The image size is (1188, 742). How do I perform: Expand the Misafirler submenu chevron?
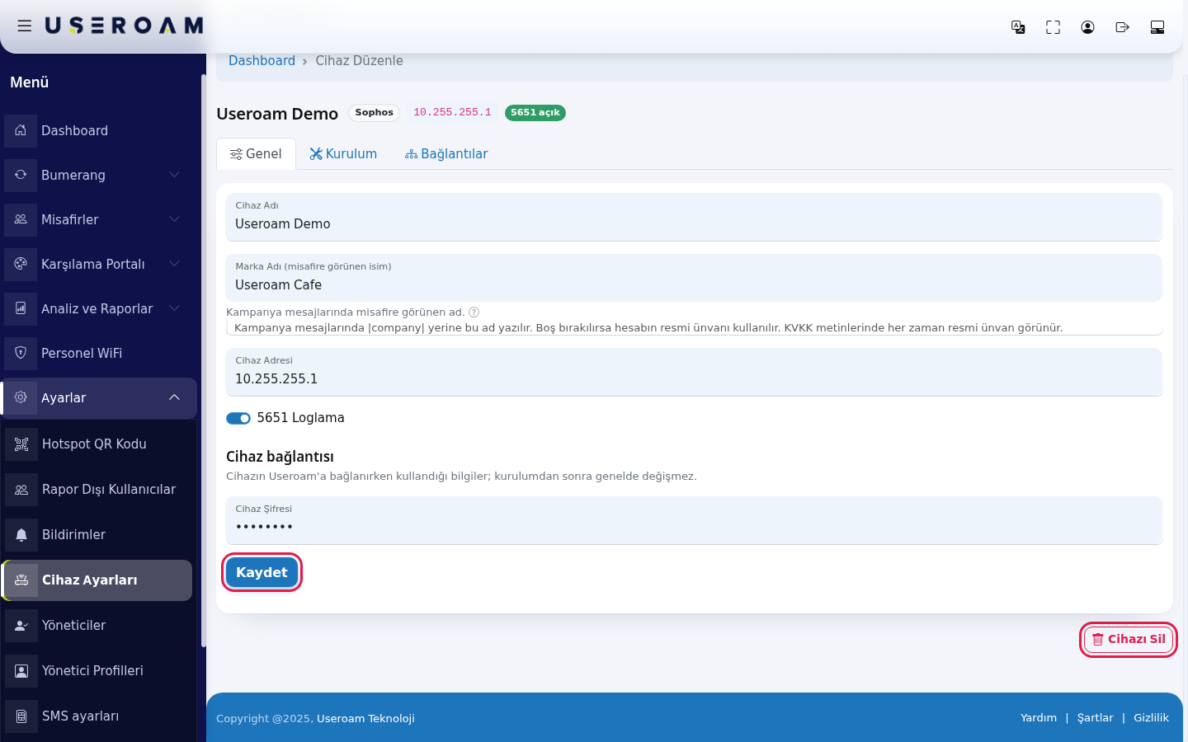click(x=174, y=219)
